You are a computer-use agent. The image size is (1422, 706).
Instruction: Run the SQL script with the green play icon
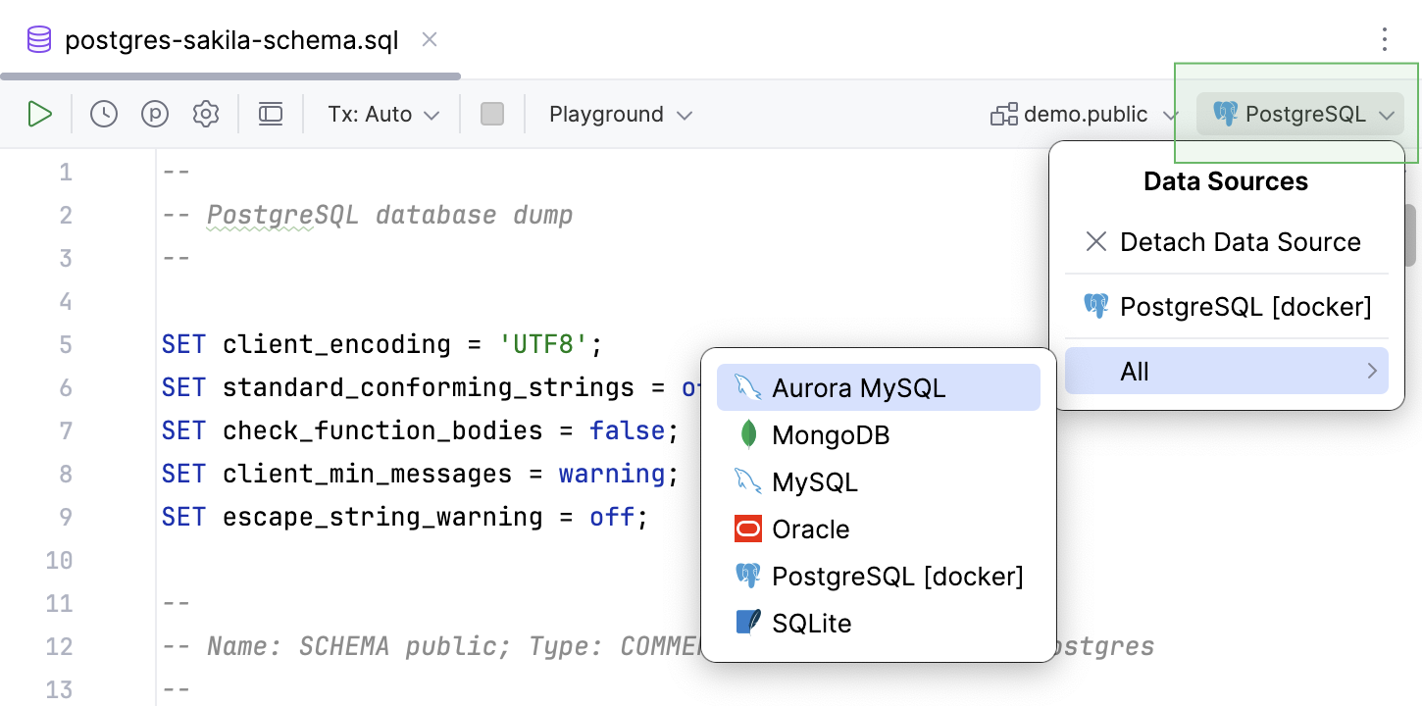click(x=40, y=114)
